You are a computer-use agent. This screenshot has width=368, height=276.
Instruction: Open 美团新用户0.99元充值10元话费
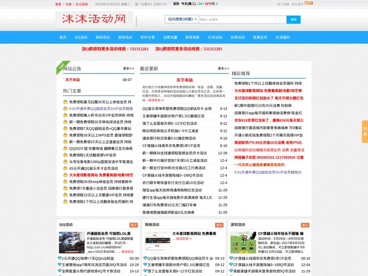pos(268,143)
